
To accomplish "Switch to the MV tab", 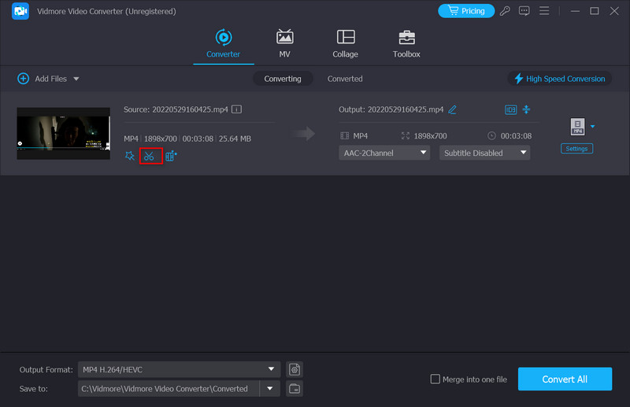I will click(x=284, y=43).
